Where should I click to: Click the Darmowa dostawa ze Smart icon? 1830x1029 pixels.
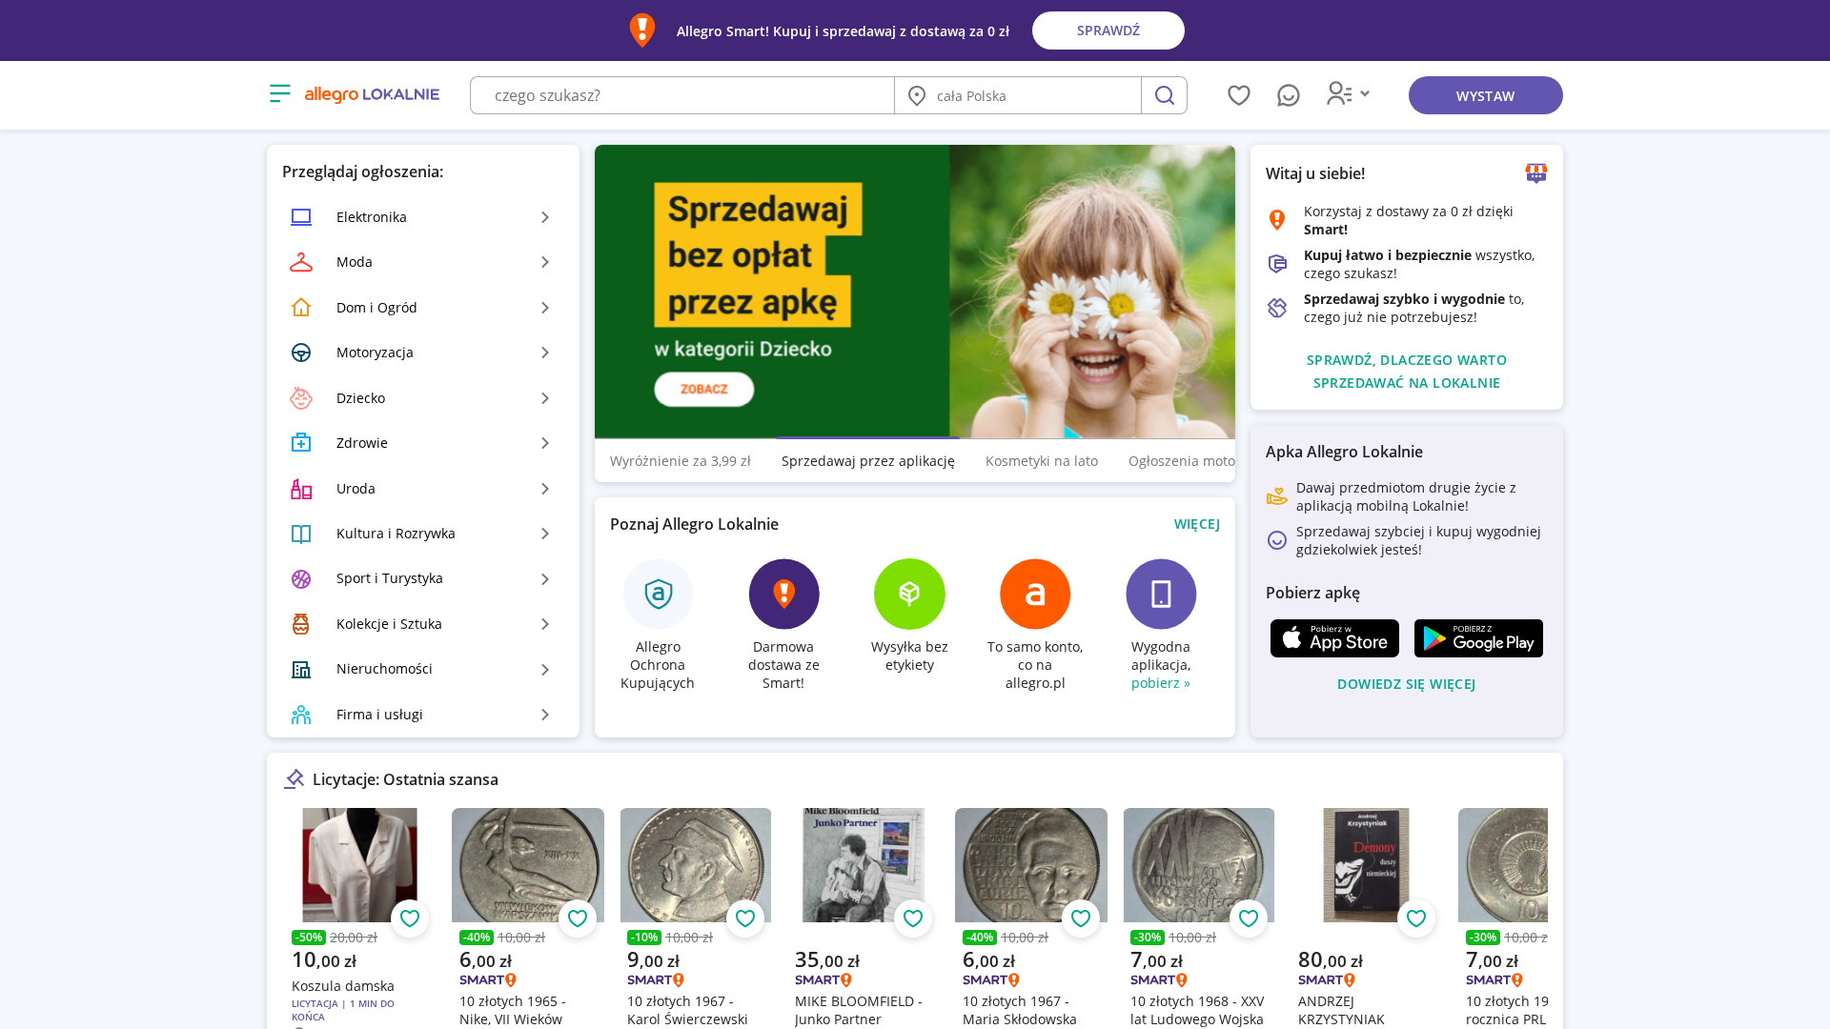point(784,594)
